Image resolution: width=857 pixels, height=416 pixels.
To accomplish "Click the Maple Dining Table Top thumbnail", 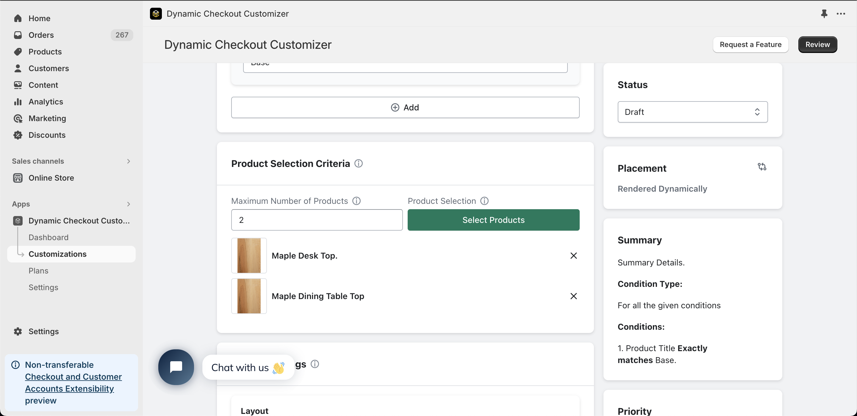I will point(249,296).
